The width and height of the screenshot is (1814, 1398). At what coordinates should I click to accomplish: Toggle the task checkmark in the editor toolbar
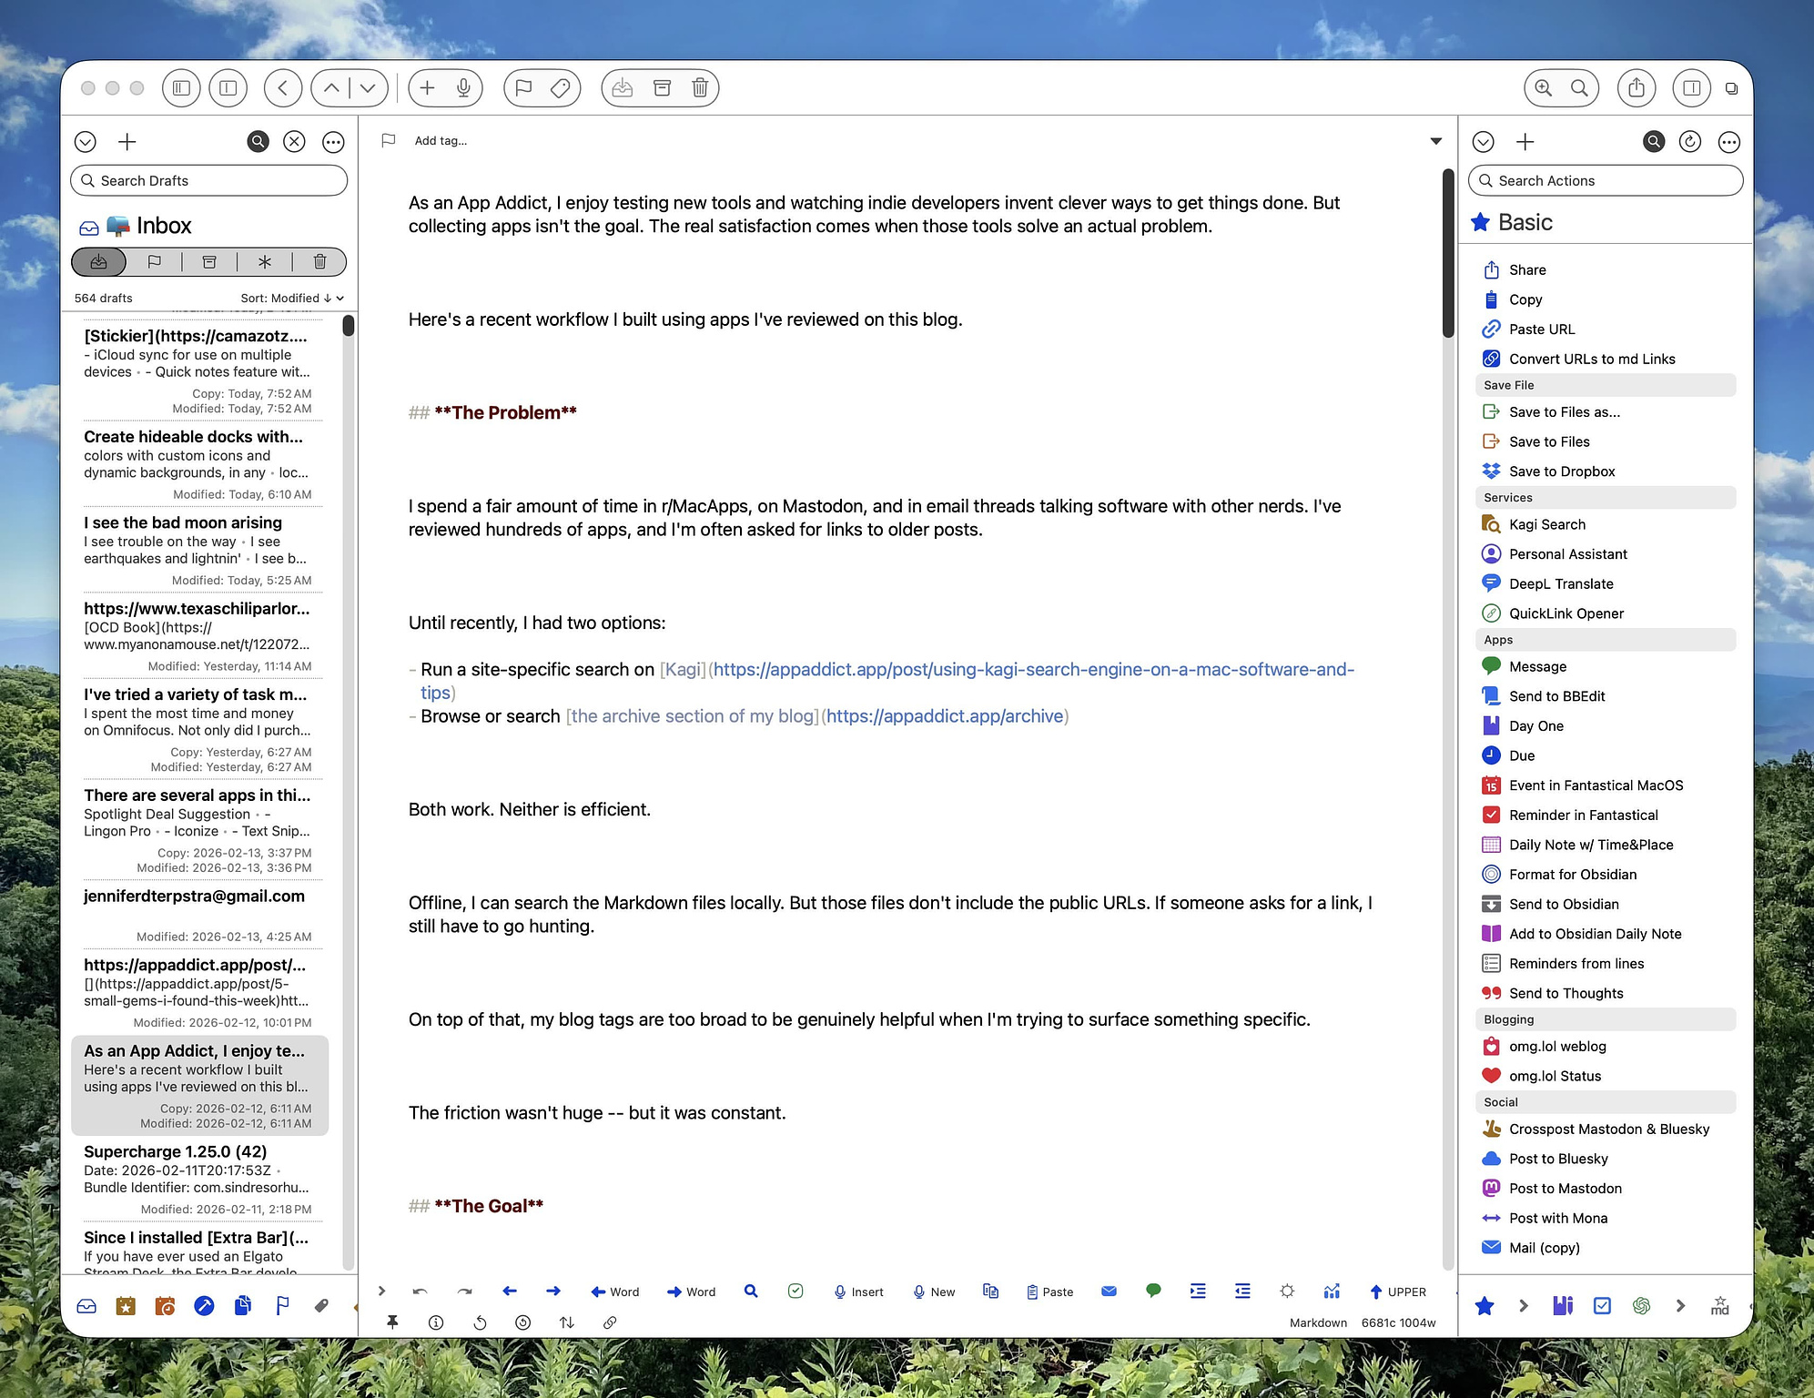click(x=795, y=1292)
